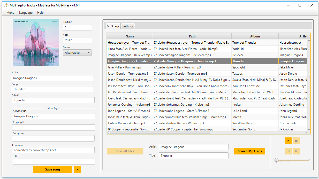This screenshot has width=319, height=179.
Task: Open the Genre dropdown showing Alternative
Action: point(77,53)
